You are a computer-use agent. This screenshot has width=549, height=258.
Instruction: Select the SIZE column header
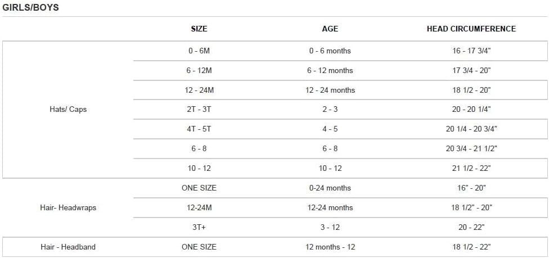(x=199, y=29)
